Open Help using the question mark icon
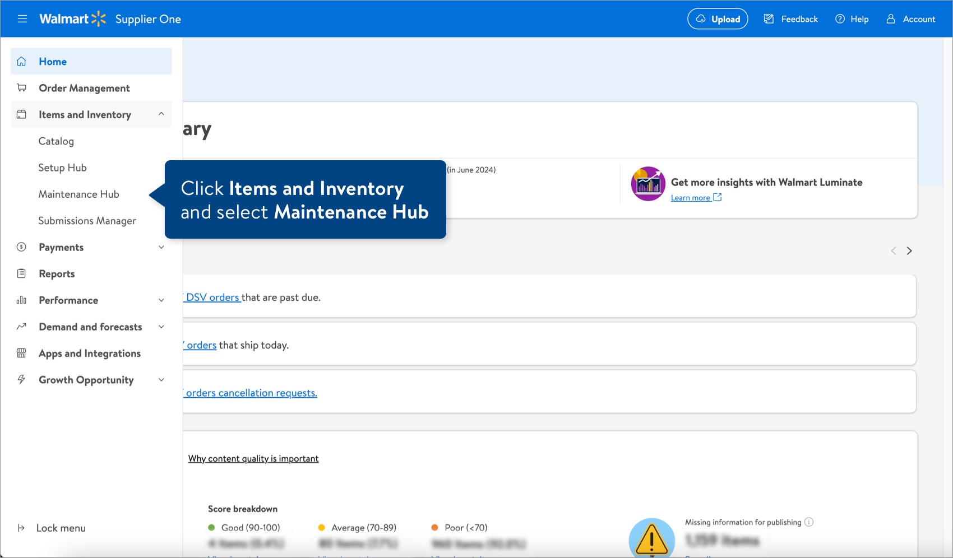Image resolution: width=953 pixels, height=558 pixels. 839,18
